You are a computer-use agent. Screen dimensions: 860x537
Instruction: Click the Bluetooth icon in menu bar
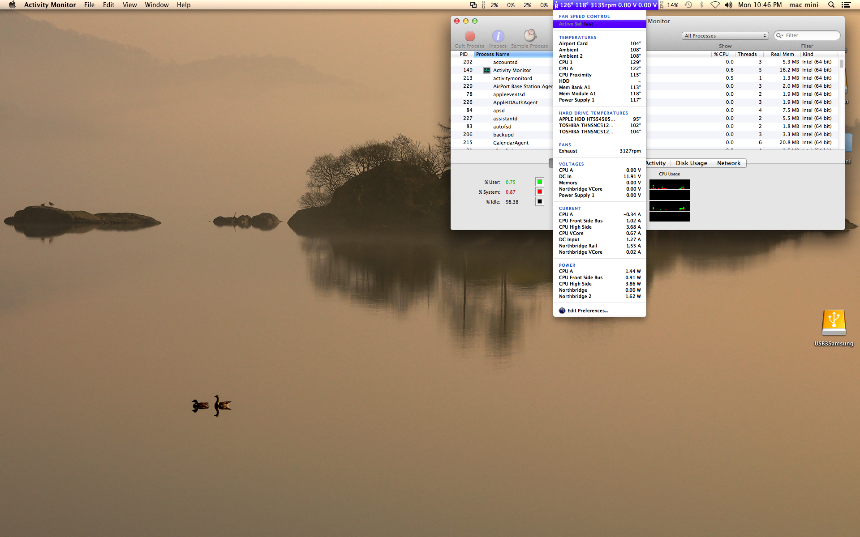pos(701,5)
